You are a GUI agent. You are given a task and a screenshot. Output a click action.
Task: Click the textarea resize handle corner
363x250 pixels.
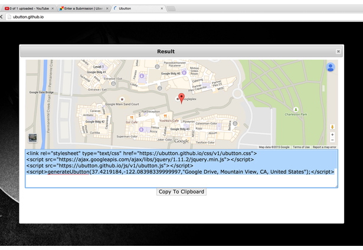[336, 186]
